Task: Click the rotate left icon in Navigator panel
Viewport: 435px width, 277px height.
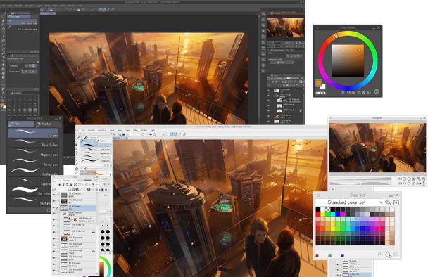Action: [404, 183]
